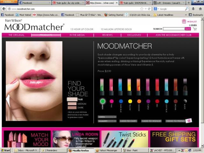Image resolution: width=204 pixels, height=153 pixels.
Task: Reload the page with the refresh icon
Action: point(149,9)
